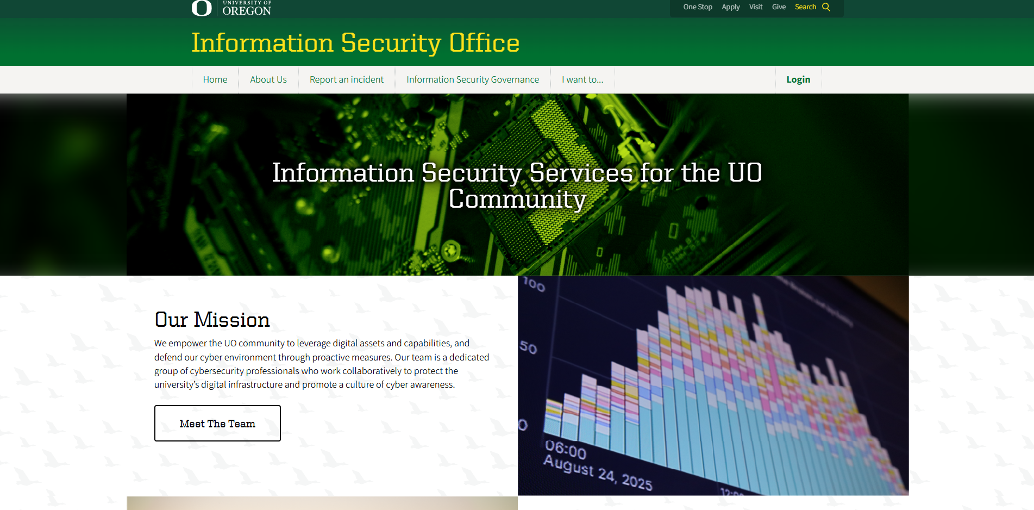Click the Search text label
1034x510 pixels.
pyautogui.click(x=805, y=7)
